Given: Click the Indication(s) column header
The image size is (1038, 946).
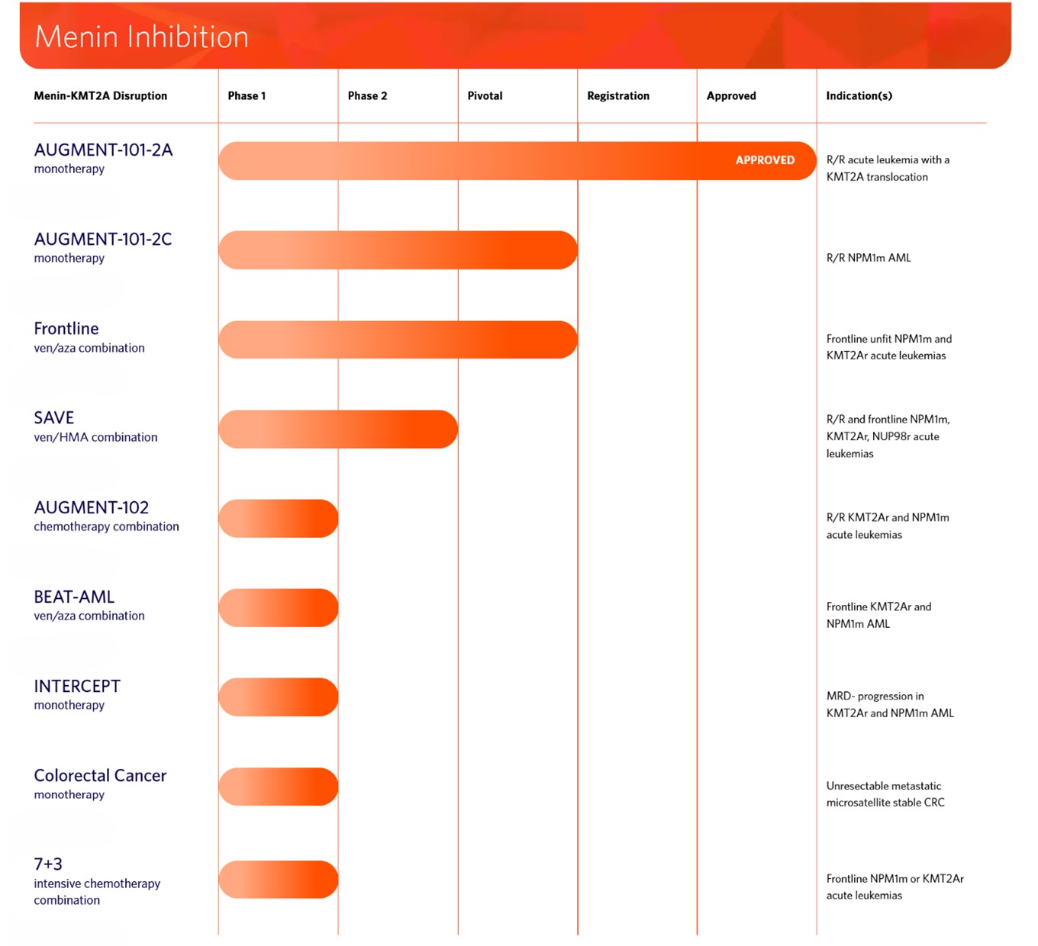Looking at the screenshot, I should point(859,96).
